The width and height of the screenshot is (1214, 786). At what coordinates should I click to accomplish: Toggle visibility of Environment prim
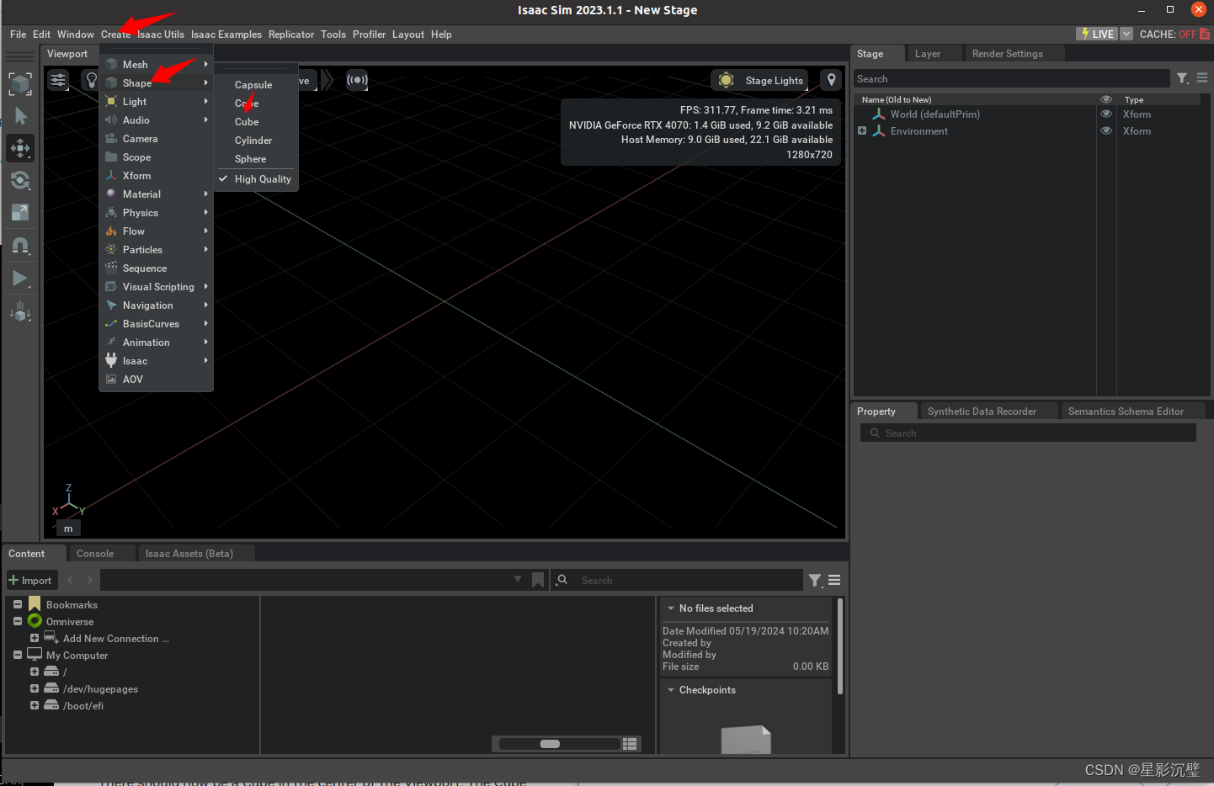click(1106, 131)
